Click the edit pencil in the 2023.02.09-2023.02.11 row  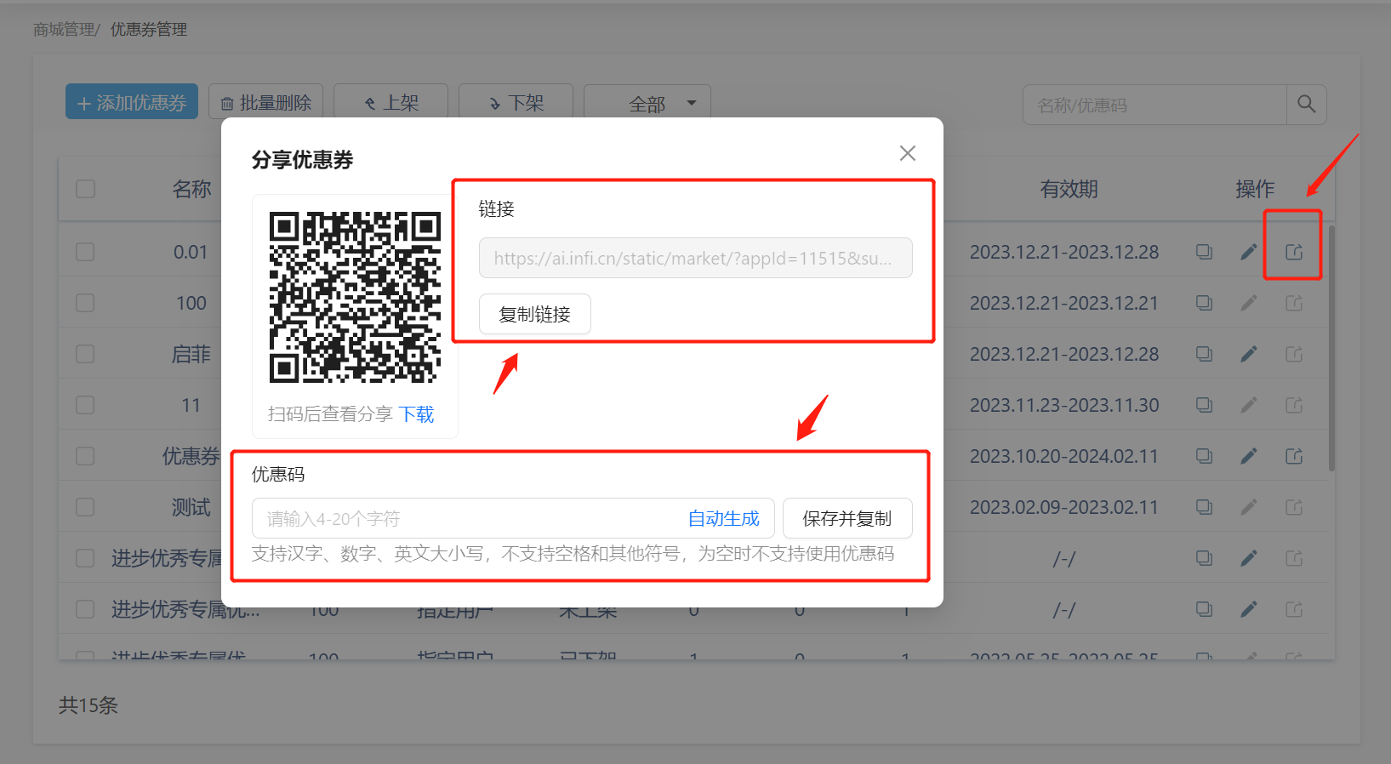pyautogui.click(x=1249, y=507)
